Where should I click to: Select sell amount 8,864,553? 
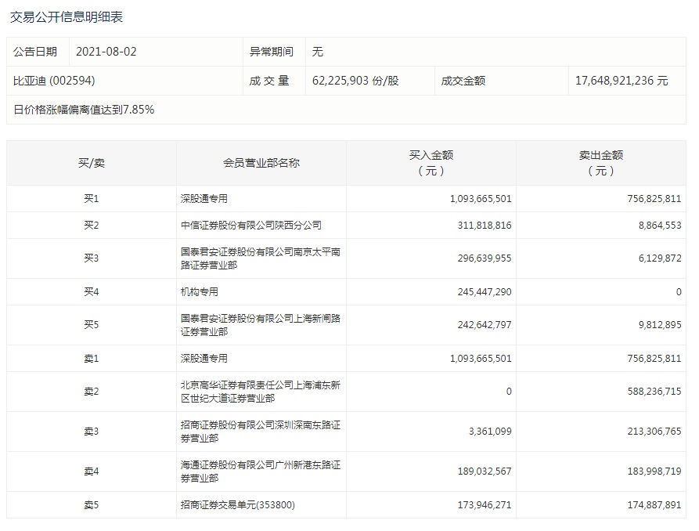point(660,226)
